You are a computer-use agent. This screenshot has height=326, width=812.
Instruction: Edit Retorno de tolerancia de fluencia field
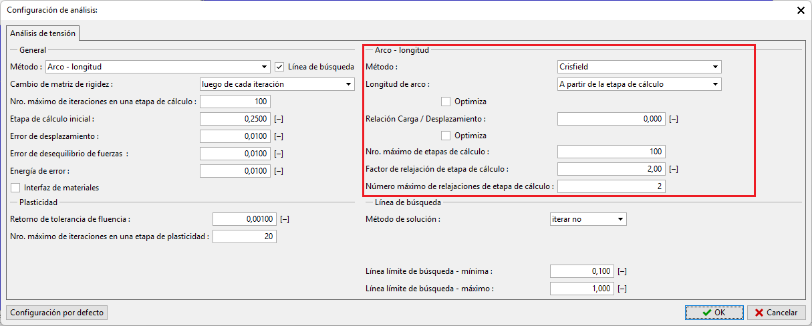[244, 219]
